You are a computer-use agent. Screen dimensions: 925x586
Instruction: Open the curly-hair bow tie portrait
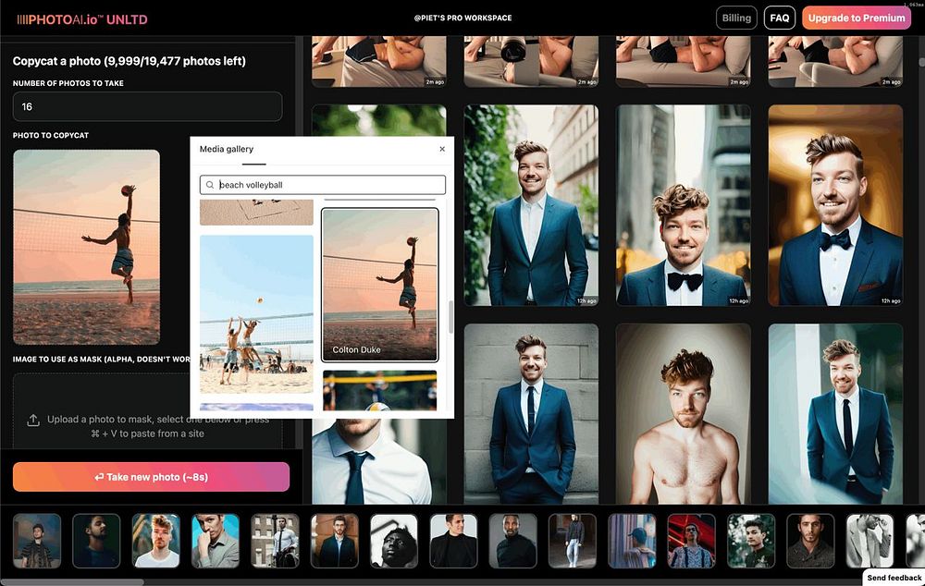(x=684, y=205)
